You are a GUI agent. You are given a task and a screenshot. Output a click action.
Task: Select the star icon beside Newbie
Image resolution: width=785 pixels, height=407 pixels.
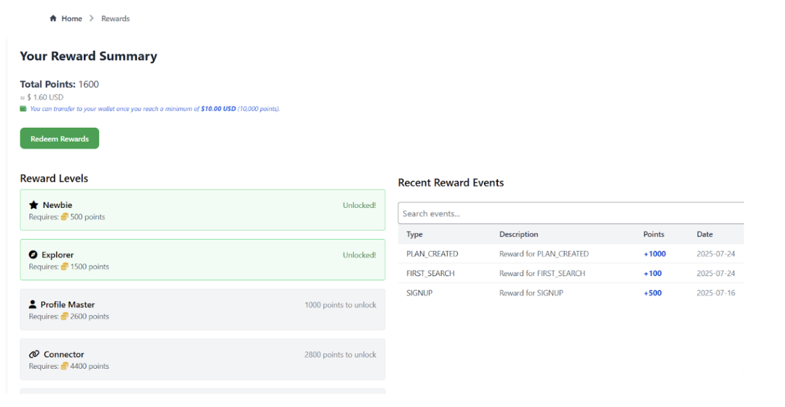coord(33,205)
